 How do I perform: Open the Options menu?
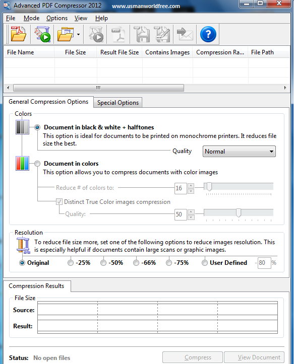point(57,18)
